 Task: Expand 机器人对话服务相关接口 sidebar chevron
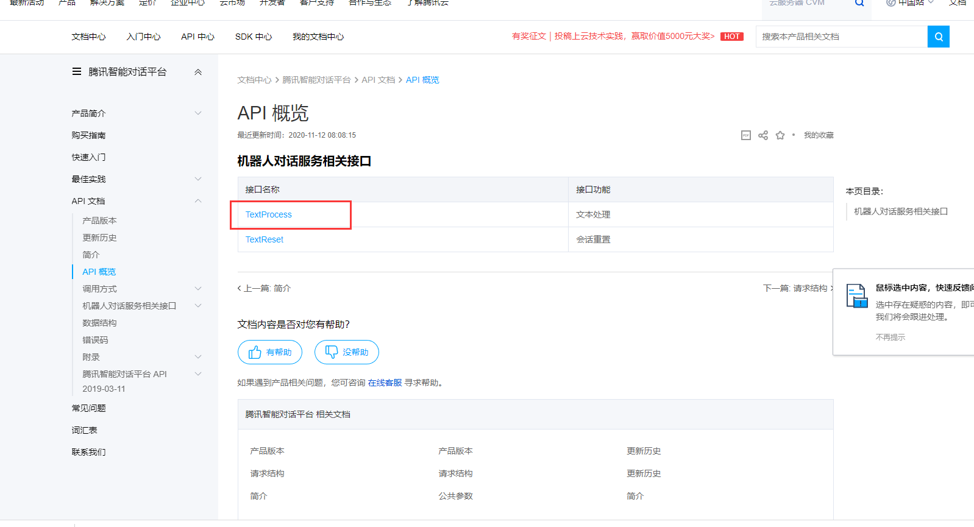(198, 305)
